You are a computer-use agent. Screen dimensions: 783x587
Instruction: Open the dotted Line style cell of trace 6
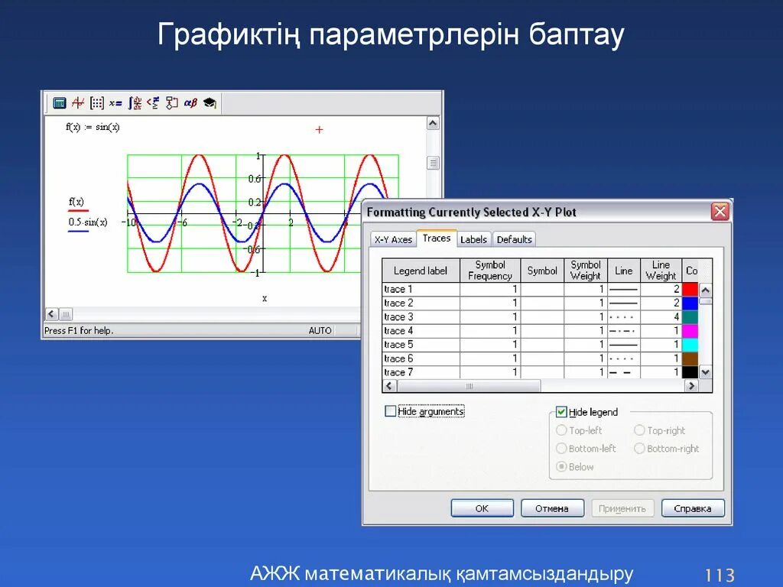click(x=624, y=358)
